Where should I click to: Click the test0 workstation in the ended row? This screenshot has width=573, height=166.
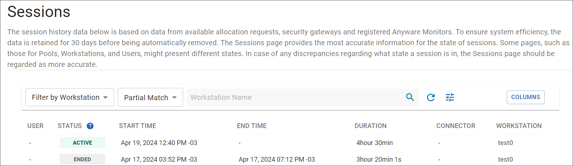[x=505, y=159]
